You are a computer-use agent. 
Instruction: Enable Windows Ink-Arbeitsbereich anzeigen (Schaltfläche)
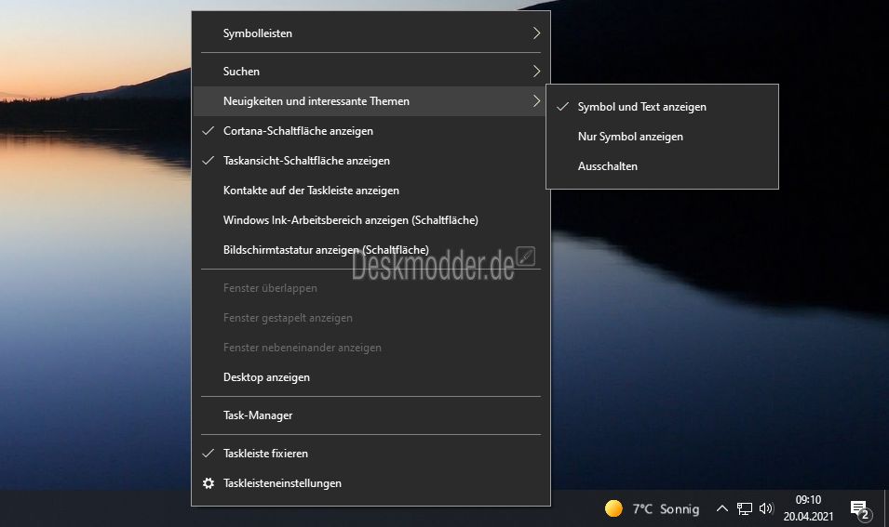370,220
